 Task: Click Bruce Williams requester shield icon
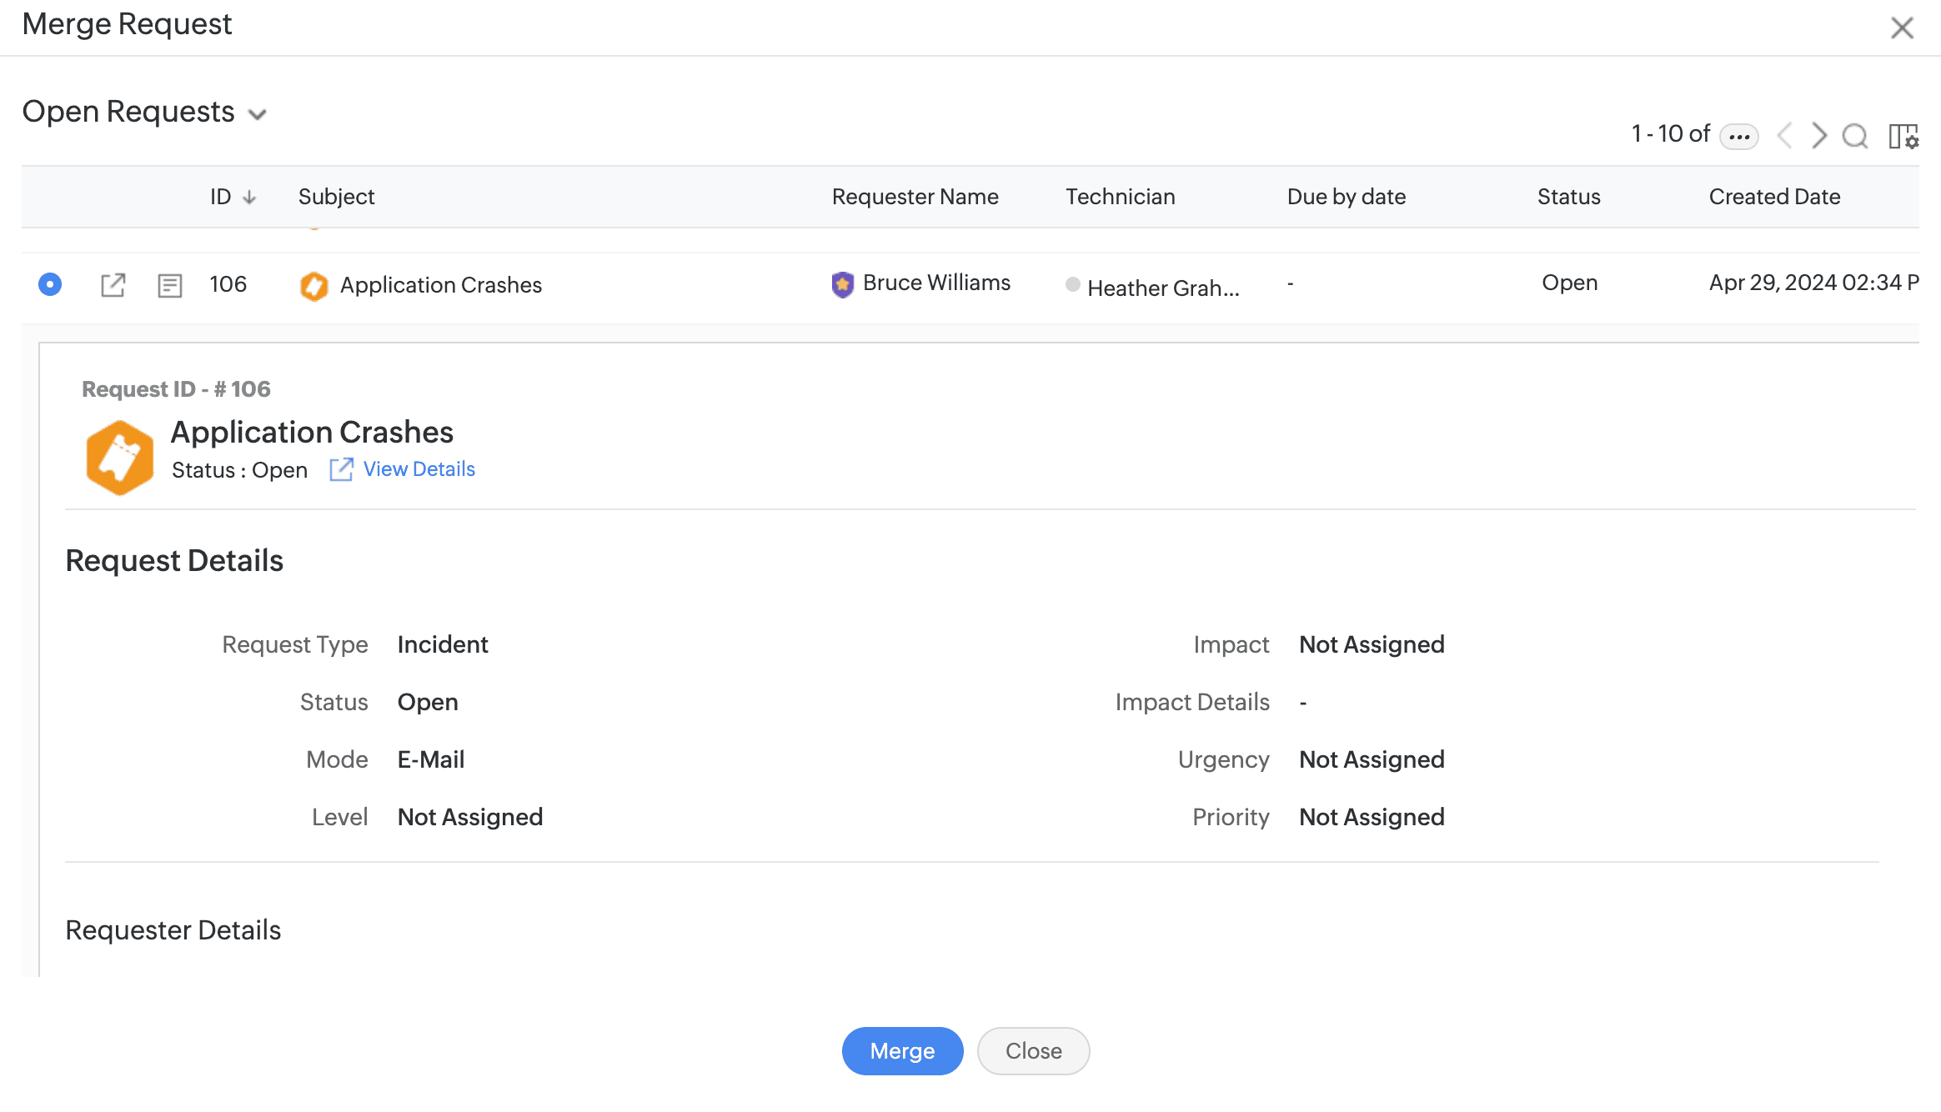click(842, 284)
